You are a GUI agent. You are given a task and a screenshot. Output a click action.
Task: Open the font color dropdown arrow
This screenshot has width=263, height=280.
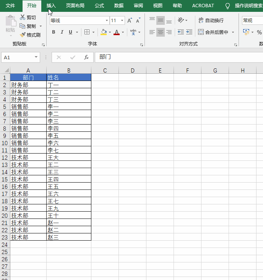coord(123,32)
